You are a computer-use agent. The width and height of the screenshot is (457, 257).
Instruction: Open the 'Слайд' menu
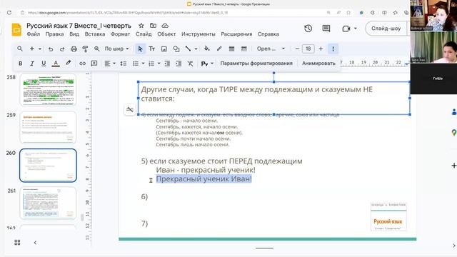pos(144,34)
